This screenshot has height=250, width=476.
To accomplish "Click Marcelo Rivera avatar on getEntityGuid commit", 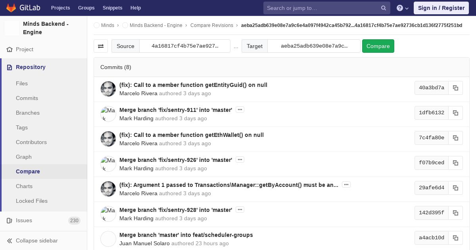I will (108, 89).
